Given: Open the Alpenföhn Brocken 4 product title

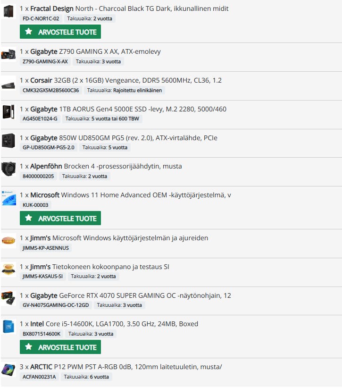Looking at the screenshot, I should pos(106,166).
